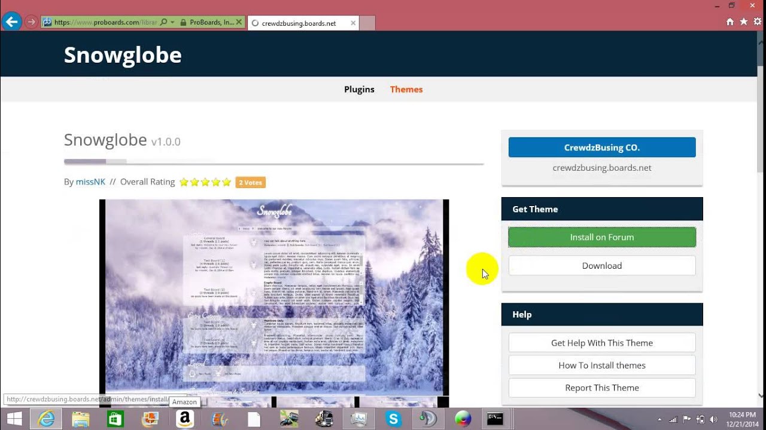Click the Help panel header
The image size is (766, 430).
[x=602, y=314]
